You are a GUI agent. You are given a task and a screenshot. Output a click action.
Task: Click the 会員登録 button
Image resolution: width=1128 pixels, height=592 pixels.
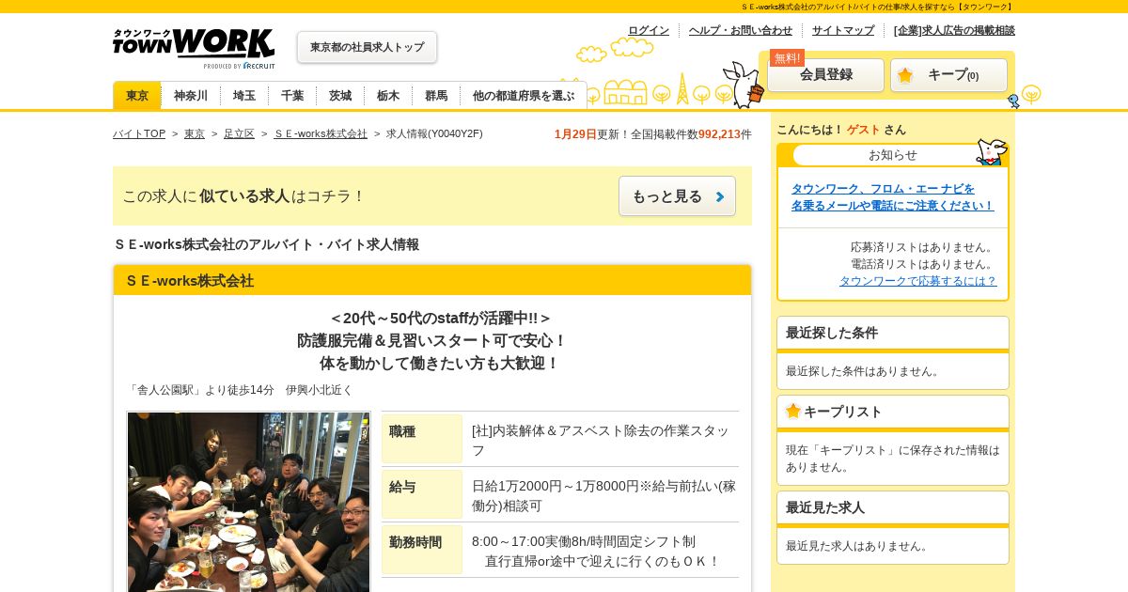(826, 75)
